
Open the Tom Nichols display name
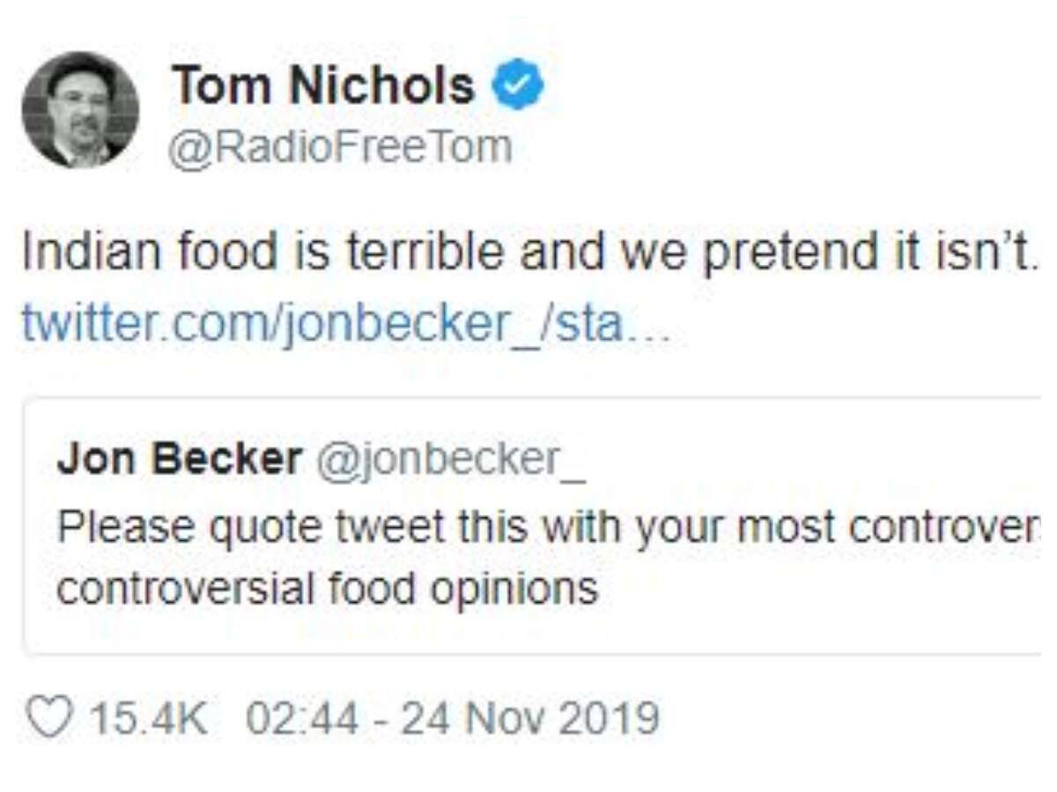(x=323, y=86)
